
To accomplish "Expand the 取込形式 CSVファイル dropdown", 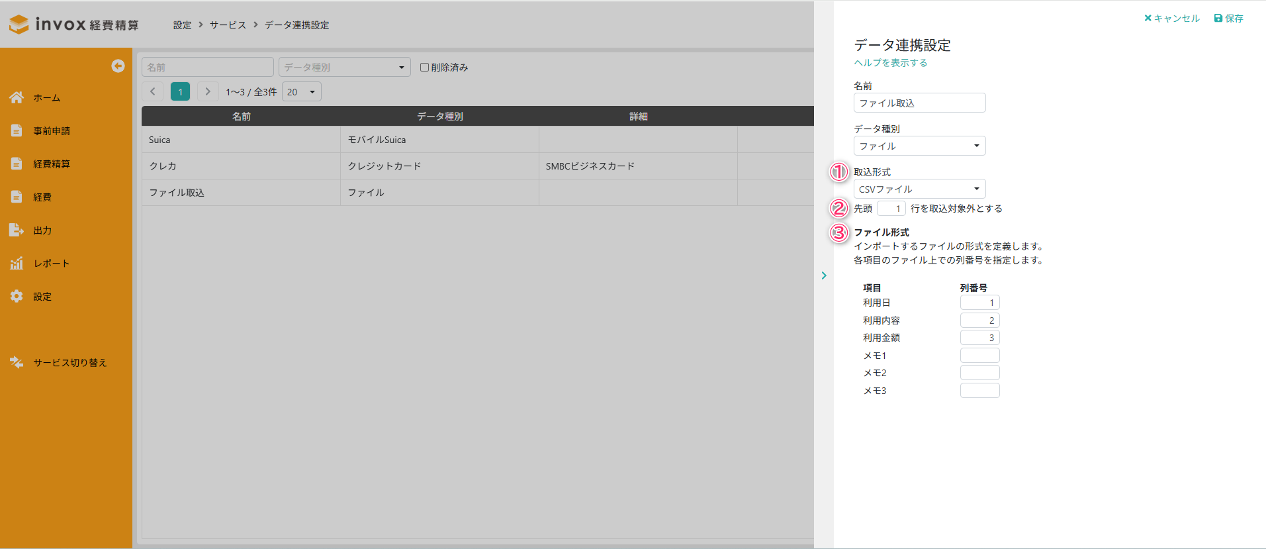I will click(919, 189).
